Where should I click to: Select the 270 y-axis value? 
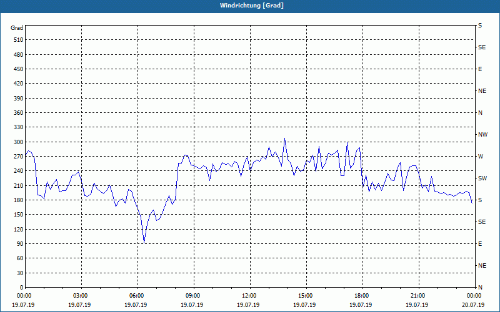click(18, 157)
